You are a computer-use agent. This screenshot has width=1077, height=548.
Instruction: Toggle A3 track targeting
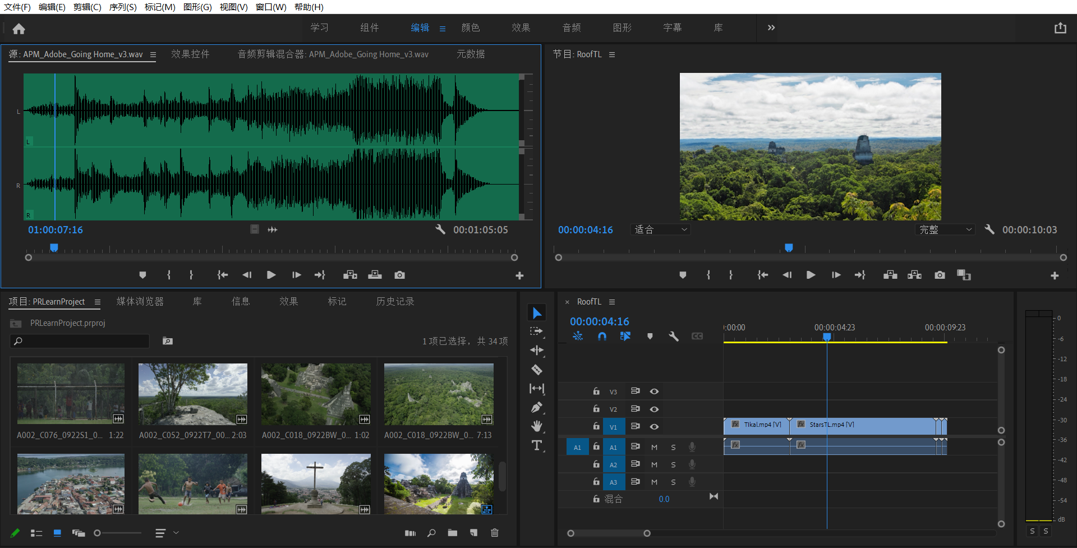click(613, 482)
